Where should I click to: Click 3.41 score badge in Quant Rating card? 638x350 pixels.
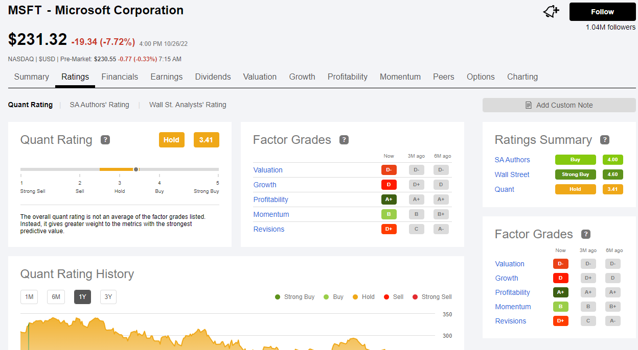207,140
